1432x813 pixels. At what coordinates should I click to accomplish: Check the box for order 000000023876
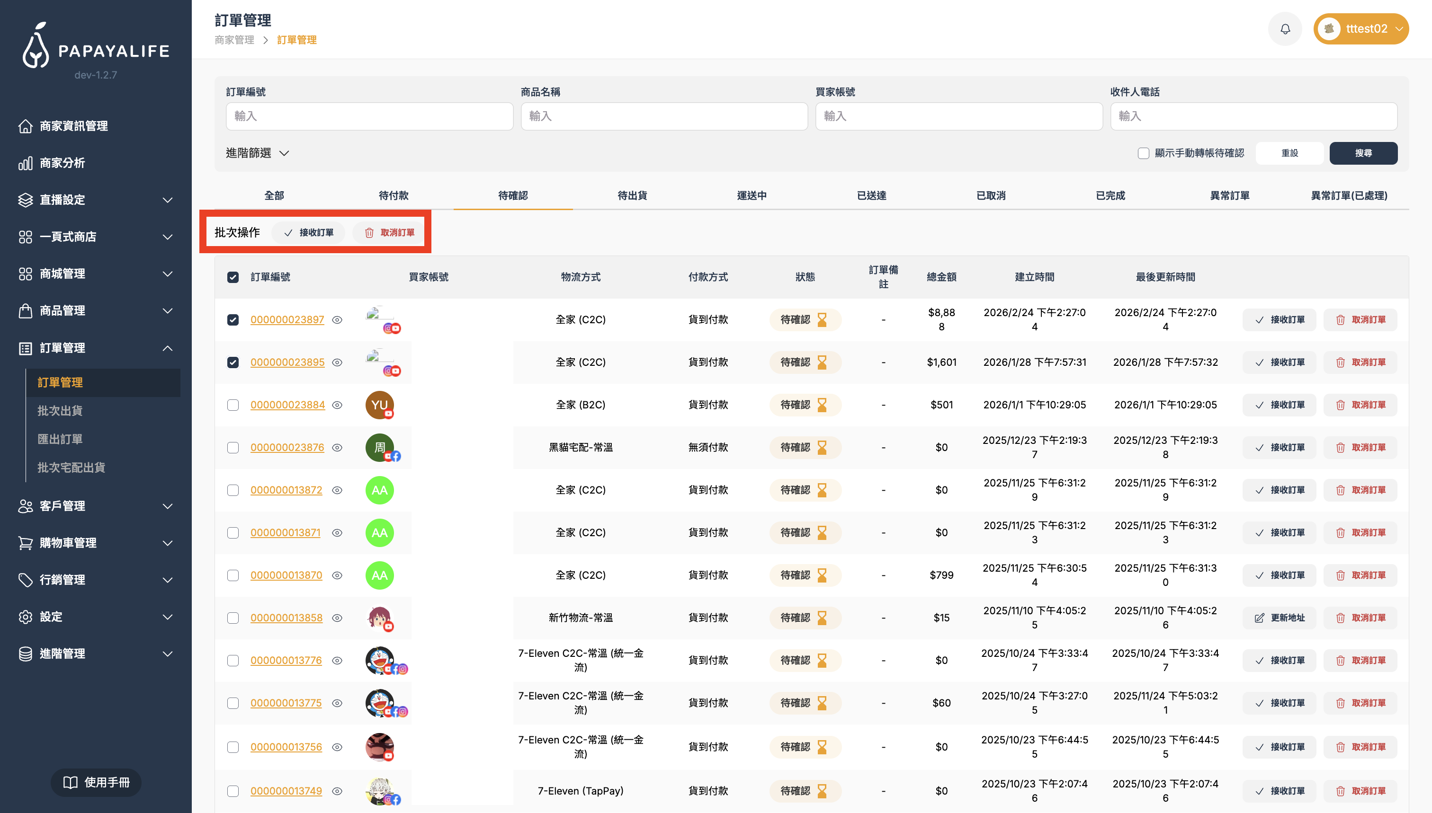pyautogui.click(x=233, y=448)
